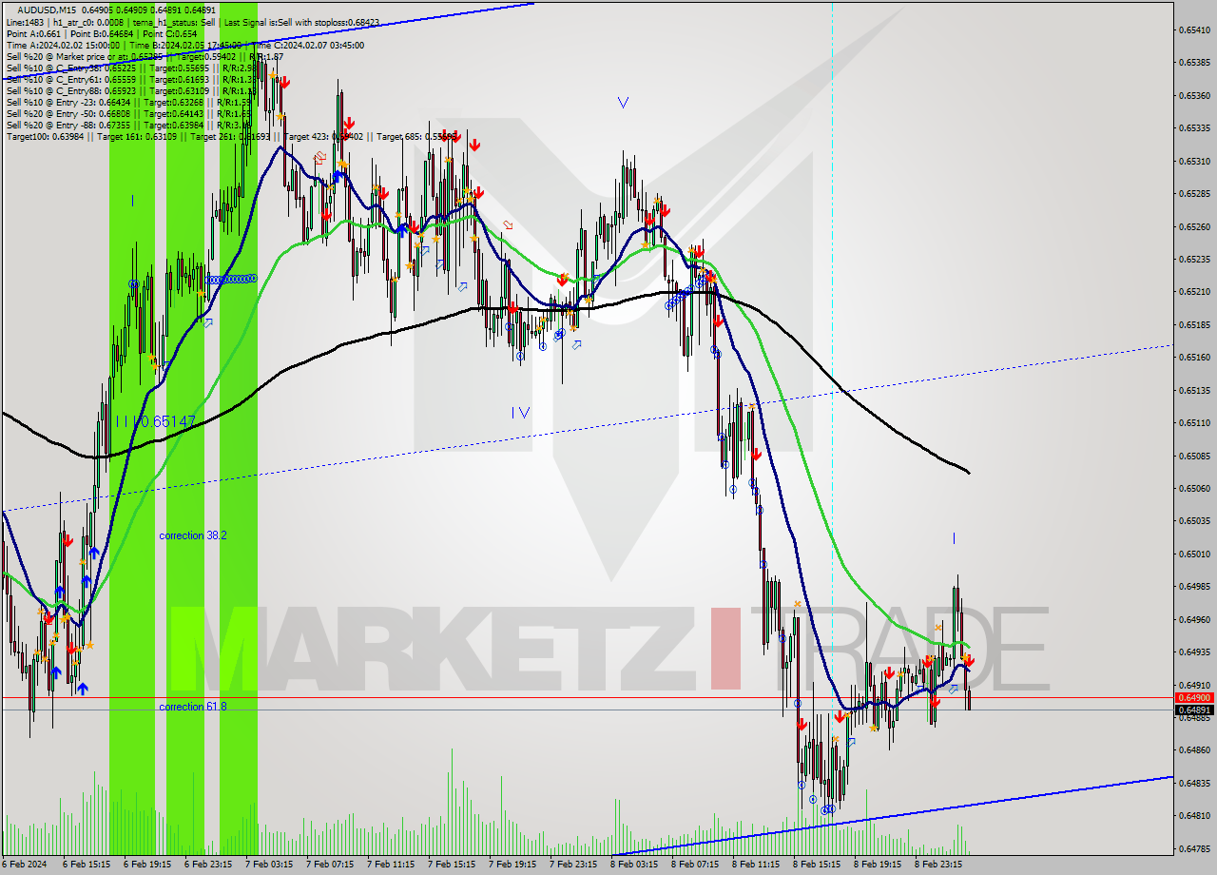Click the 0.65060 price axis label
1217x875 pixels.
click(1195, 488)
